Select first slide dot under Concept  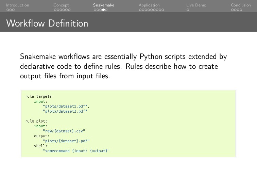tap(55, 10)
